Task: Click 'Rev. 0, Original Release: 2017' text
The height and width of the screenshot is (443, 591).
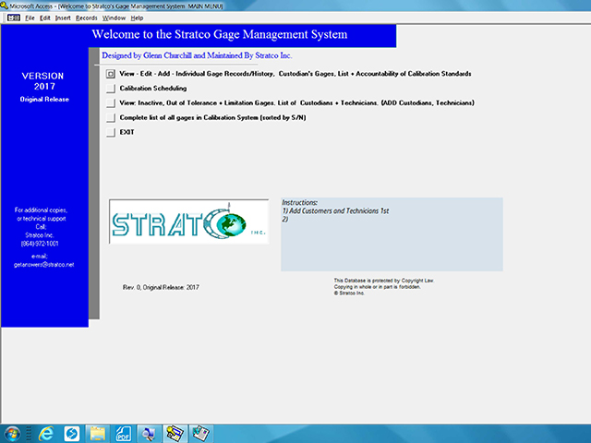Action: [x=161, y=287]
